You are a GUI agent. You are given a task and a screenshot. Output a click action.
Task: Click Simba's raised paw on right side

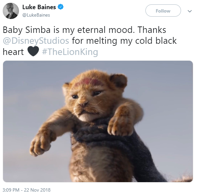tap(120, 122)
